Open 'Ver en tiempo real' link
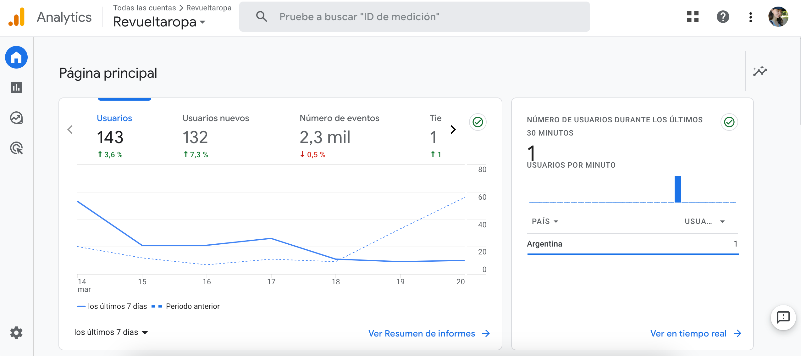The height and width of the screenshot is (356, 801). 695,333
